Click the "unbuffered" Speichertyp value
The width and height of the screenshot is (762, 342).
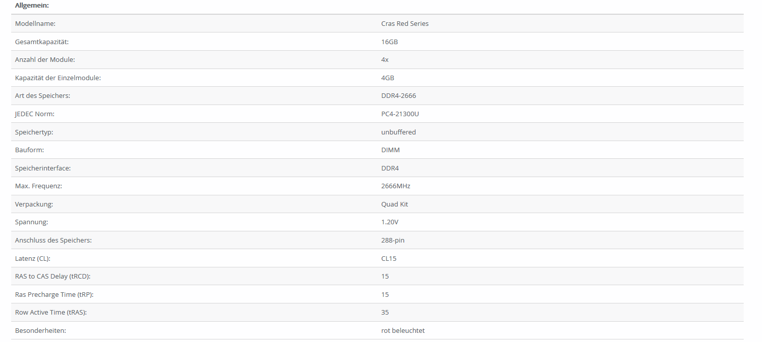pyautogui.click(x=399, y=132)
